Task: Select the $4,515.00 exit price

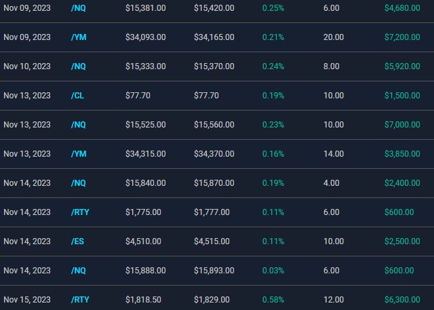Action: 212,241
